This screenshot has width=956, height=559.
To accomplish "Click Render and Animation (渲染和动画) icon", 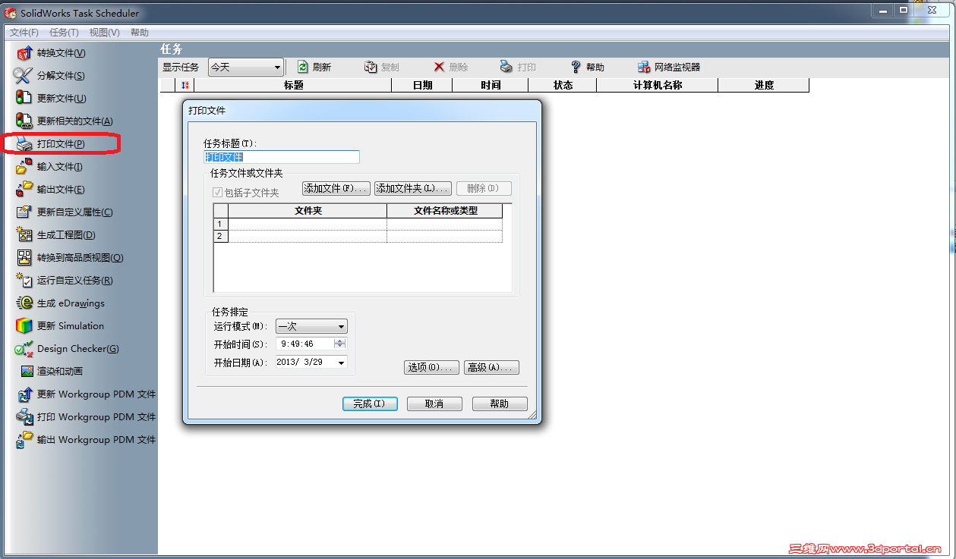I will [27, 371].
